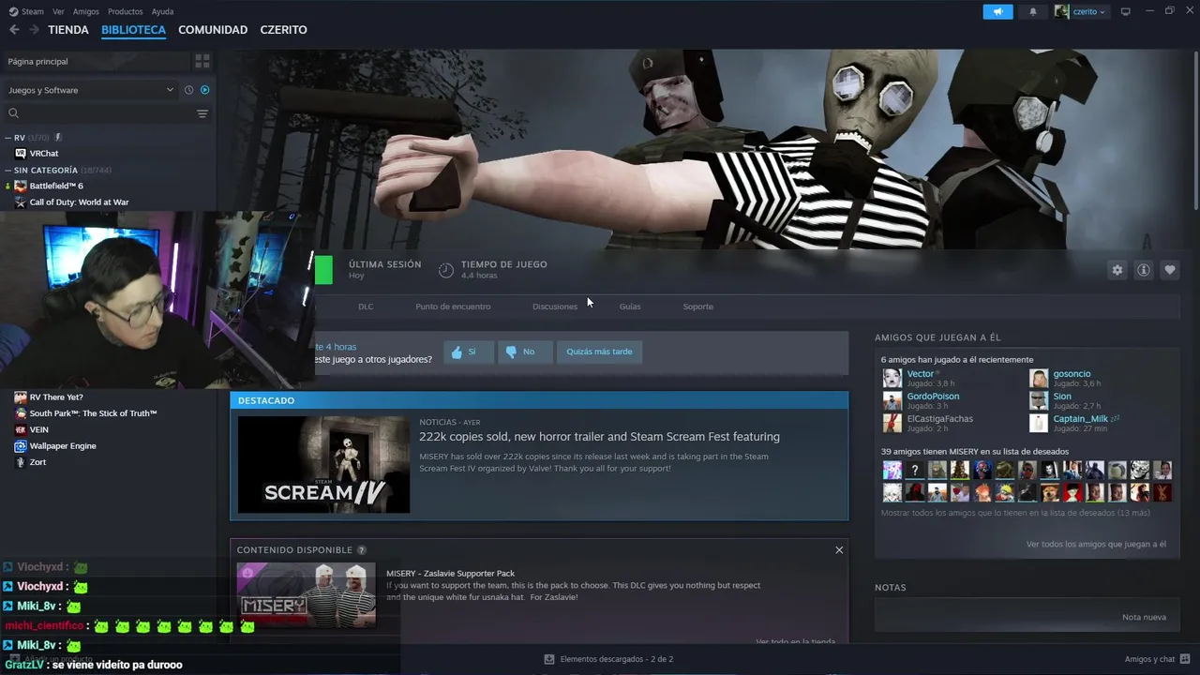Collapse the SIN CATEGORÍA collection

point(8,171)
